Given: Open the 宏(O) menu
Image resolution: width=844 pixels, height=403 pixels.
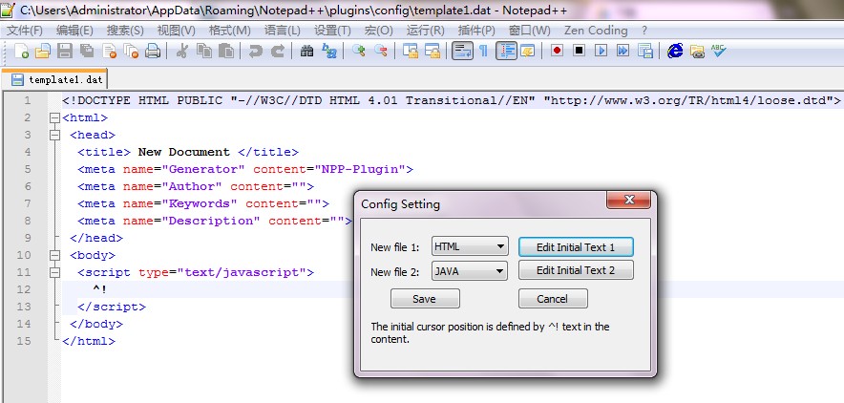Looking at the screenshot, I should (x=378, y=31).
